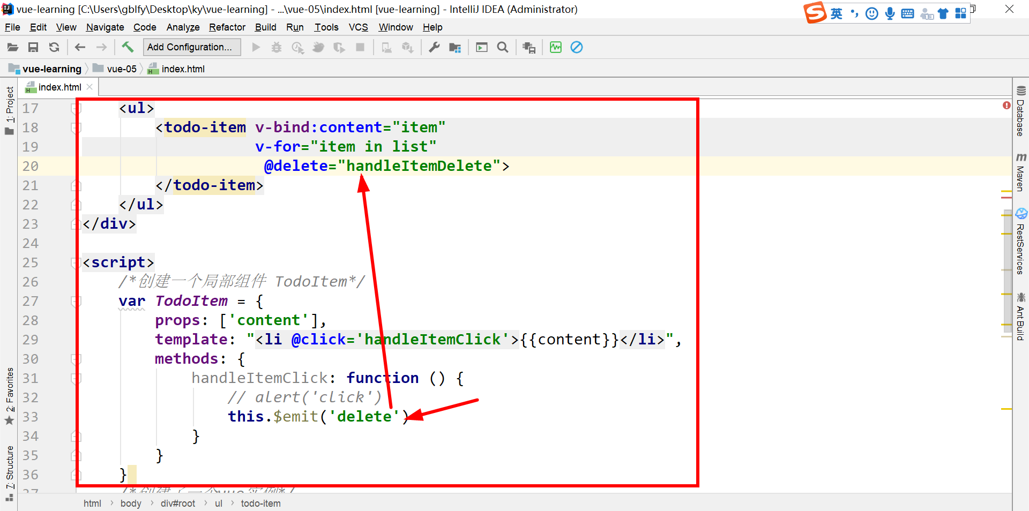Click the todo-item breadcrumb at bottom

260,504
